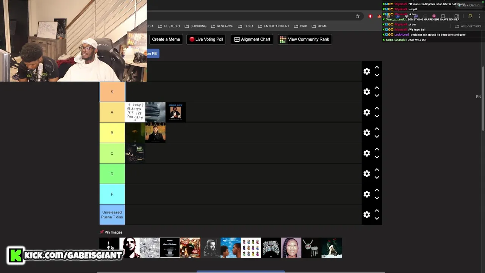The width and height of the screenshot is (485, 273).
Task: Move the B tier row up
Action: [377, 129]
